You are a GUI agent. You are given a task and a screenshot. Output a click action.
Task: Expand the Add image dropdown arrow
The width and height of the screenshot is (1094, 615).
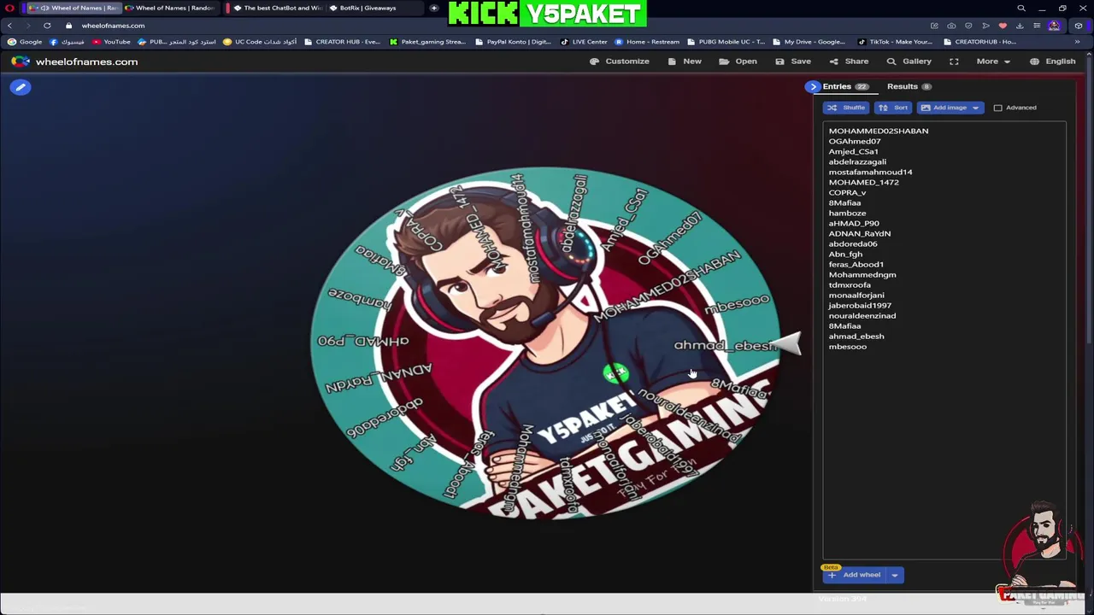[975, 108]
